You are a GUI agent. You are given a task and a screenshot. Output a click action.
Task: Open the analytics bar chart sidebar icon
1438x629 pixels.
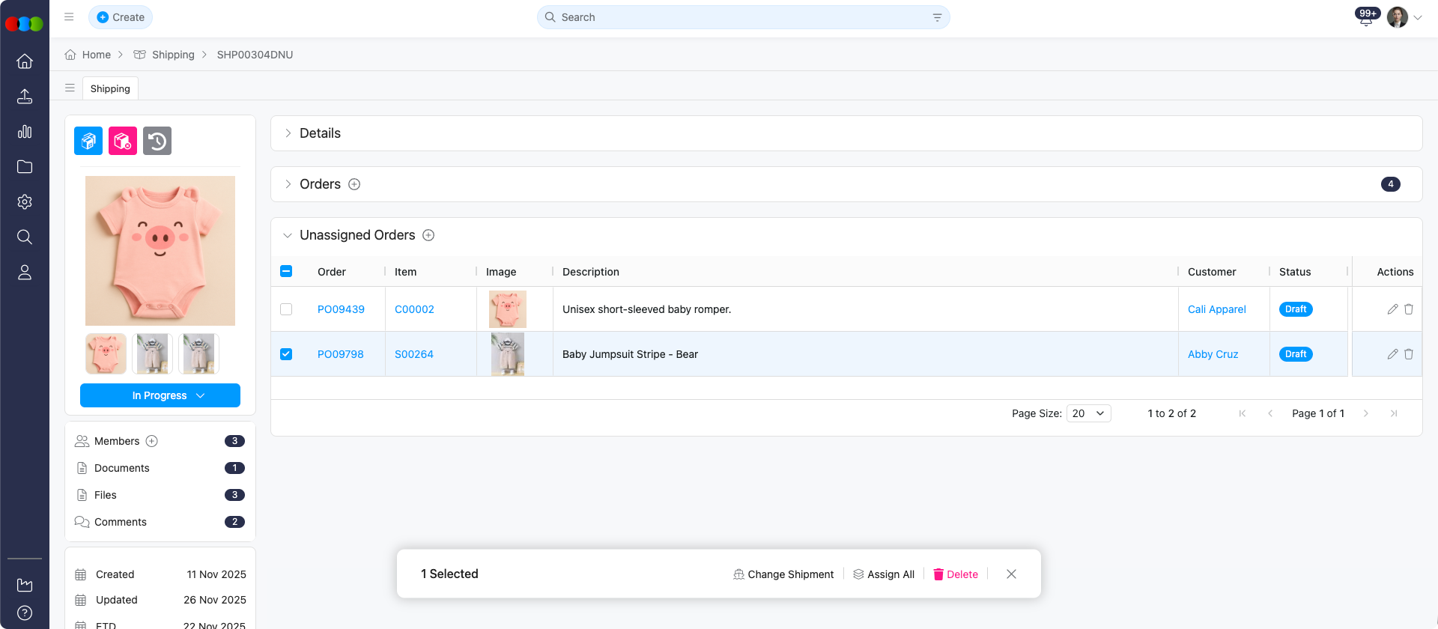tap(25, 132)
